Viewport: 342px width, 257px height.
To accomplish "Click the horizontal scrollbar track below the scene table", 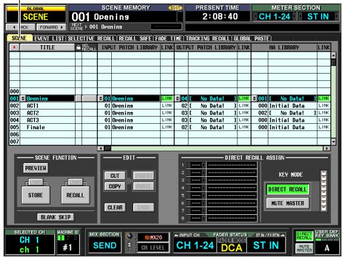I will point(217,149).
